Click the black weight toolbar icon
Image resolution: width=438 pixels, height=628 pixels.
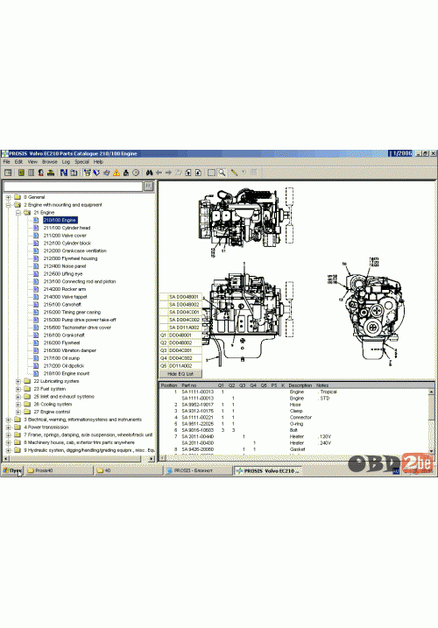pyautogui.click(x=126, y=173)
